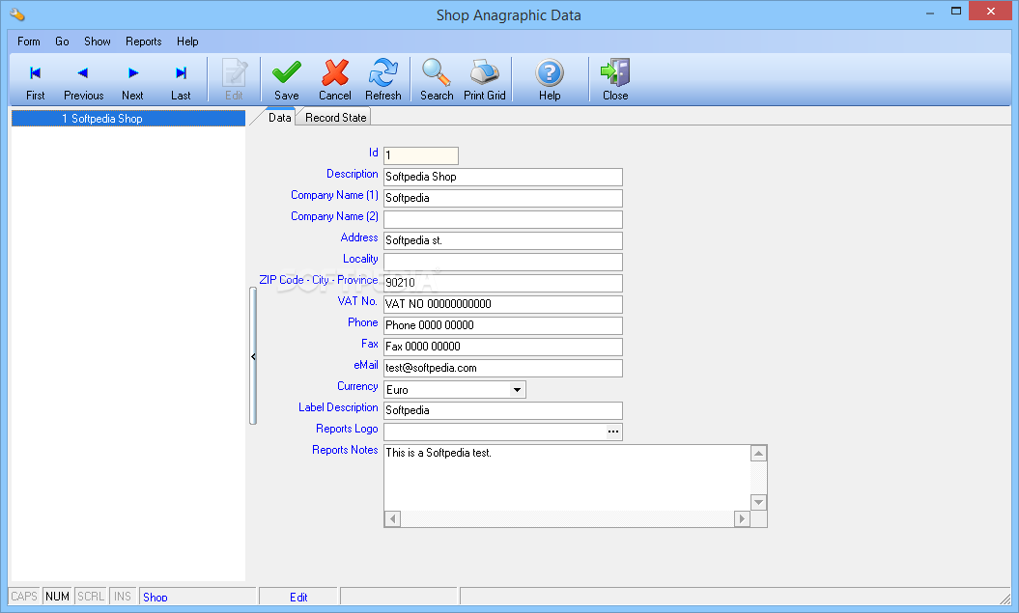Refresh the shop data
The image size is (1019, 613).
[x=383, y=80]
